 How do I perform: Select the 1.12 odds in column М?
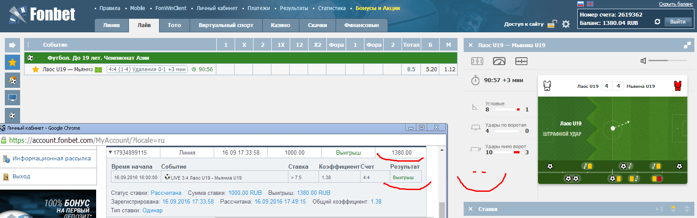450,69
